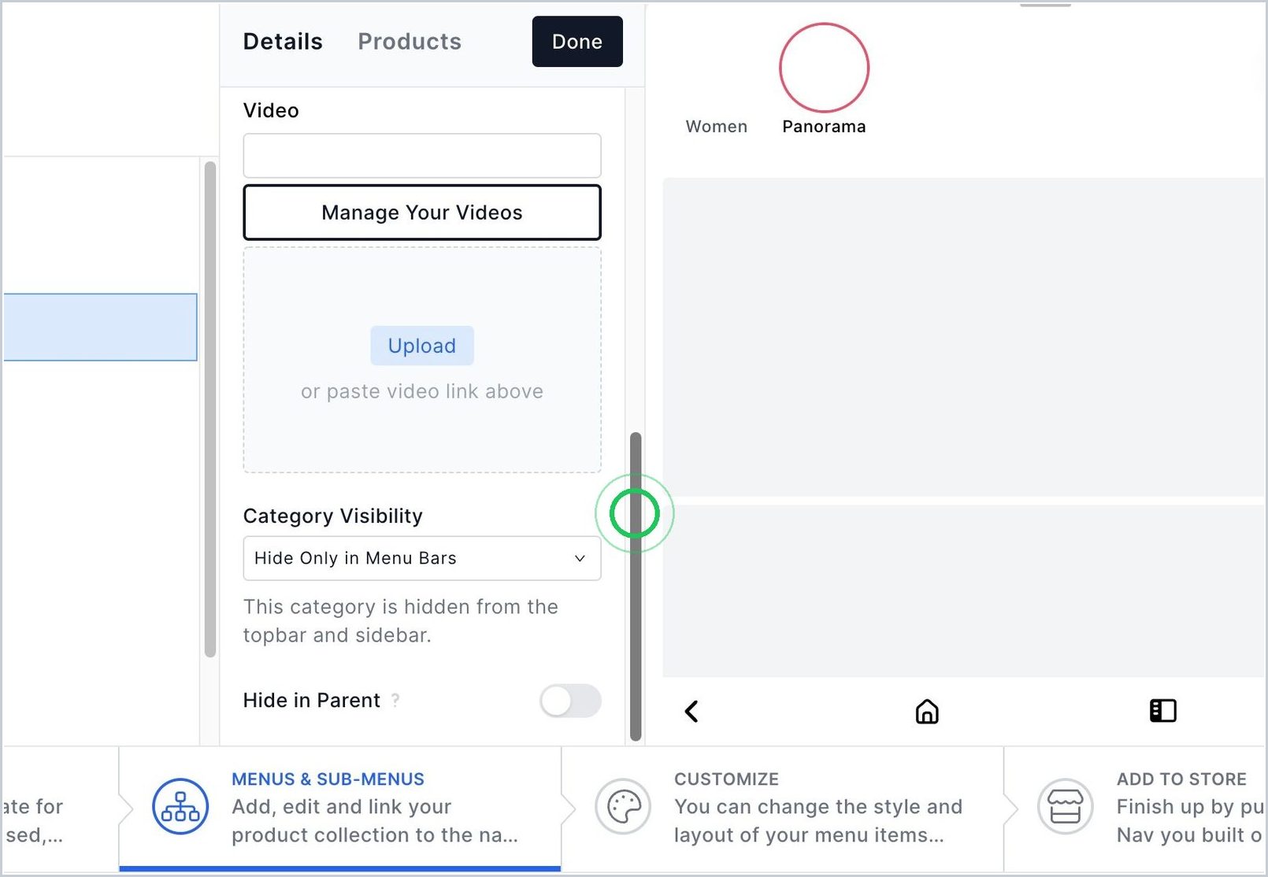Image resolution: width=1268 pixels, height=877 pixels.
Task: Click Manage Your Videos button
Action: (422, 213)
